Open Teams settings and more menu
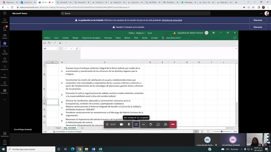 click(261, 13)
